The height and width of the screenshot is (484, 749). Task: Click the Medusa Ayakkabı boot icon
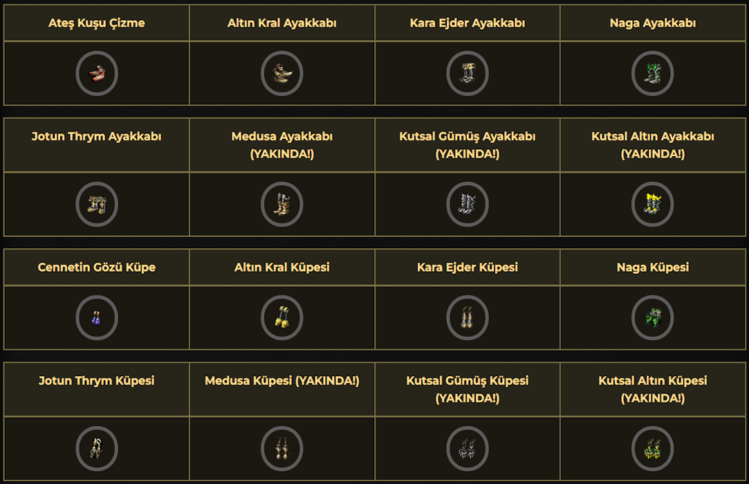point(282,204)
